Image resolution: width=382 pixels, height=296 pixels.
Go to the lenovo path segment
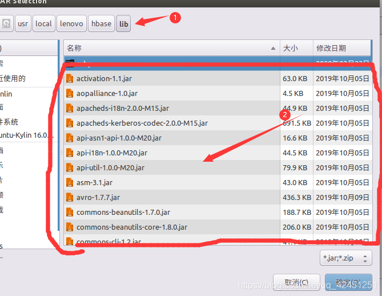pos(71,23)
